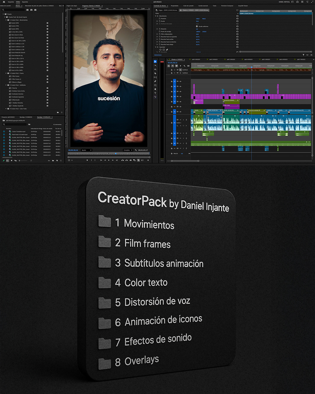Select Escala 150% preset
Image resolution: width=315 pixels, height=394 pixels.
[15, 23]
